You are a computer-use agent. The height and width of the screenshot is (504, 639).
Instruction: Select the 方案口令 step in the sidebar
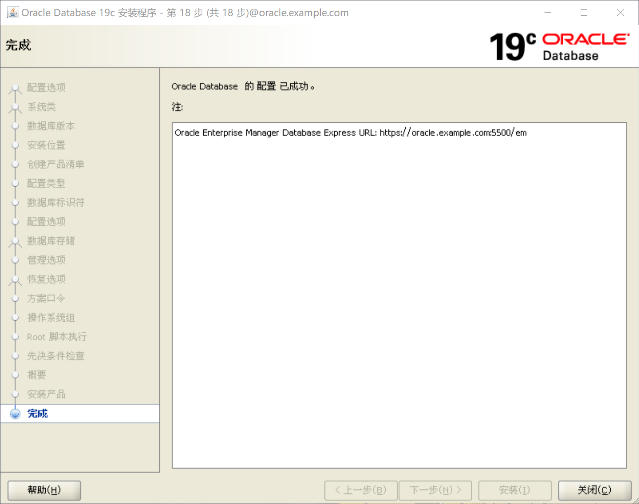coord(46,298)
